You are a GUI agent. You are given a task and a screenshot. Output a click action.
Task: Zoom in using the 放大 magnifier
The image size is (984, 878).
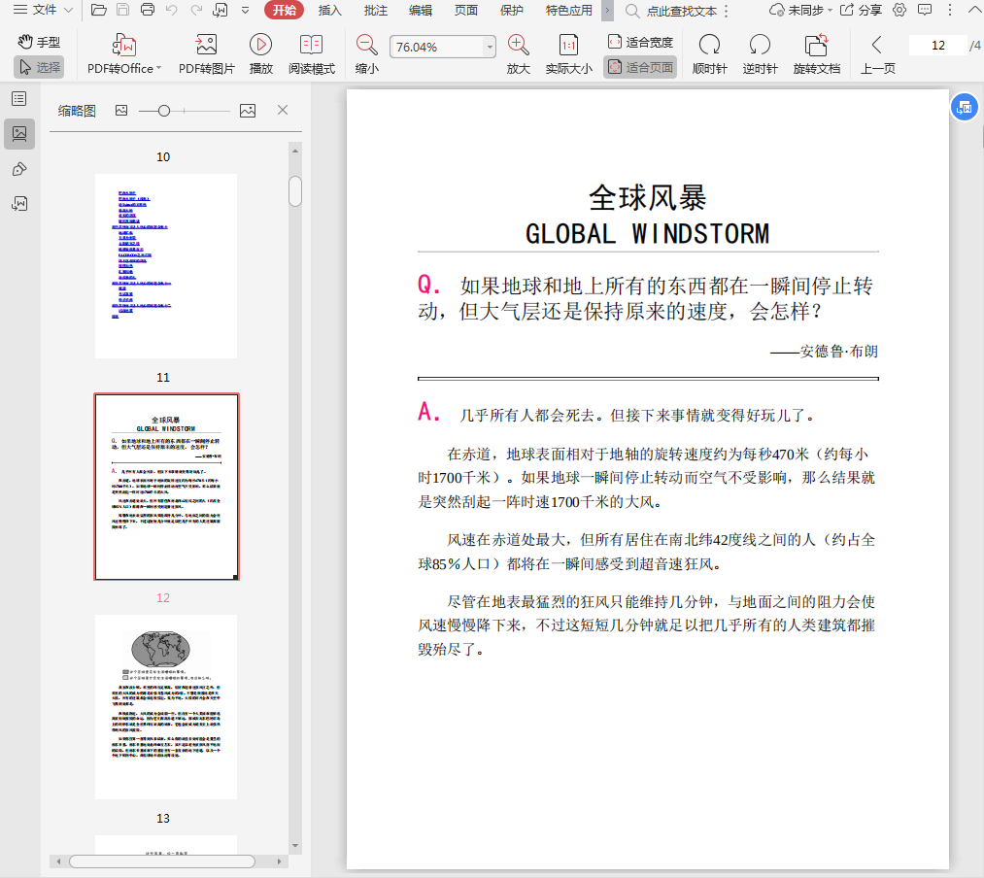[x=518, y=46]
